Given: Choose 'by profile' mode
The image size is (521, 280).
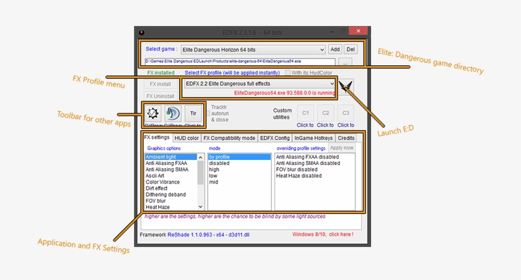Looking at the screenshot, I should tap(240, 157).
